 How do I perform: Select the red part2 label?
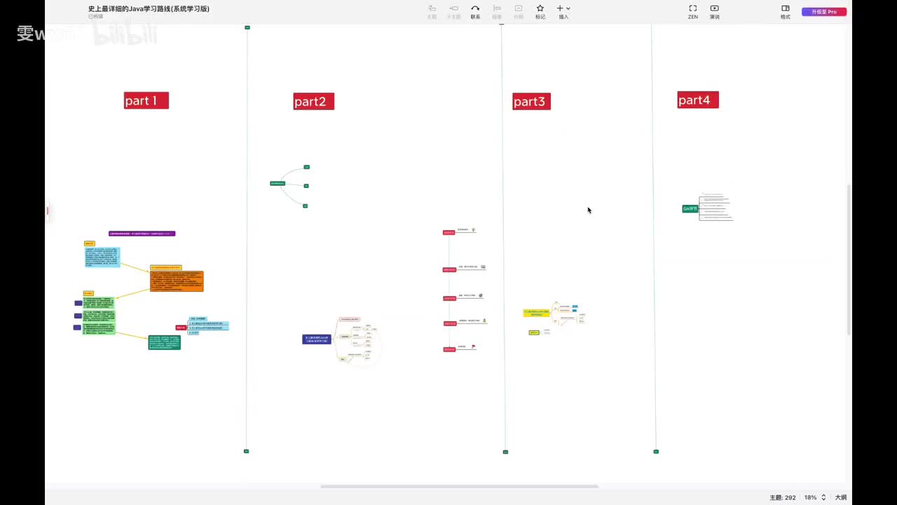click(313, 102)
